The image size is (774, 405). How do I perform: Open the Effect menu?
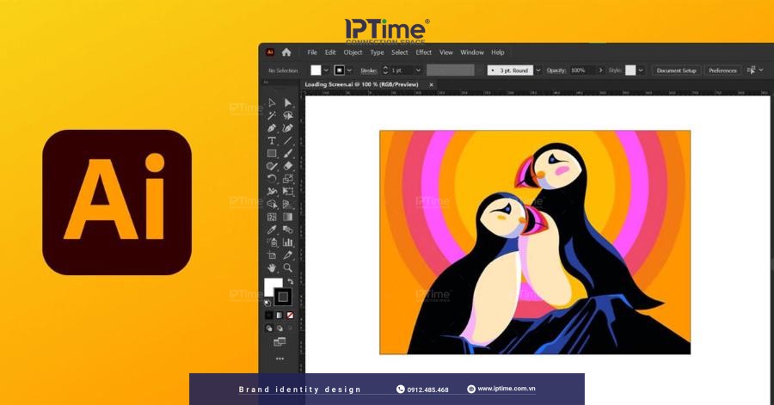pos(423,52)
